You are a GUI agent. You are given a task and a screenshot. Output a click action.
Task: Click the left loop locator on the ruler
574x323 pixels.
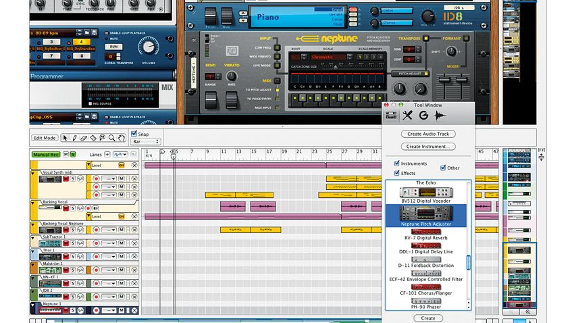coord(162,151)
